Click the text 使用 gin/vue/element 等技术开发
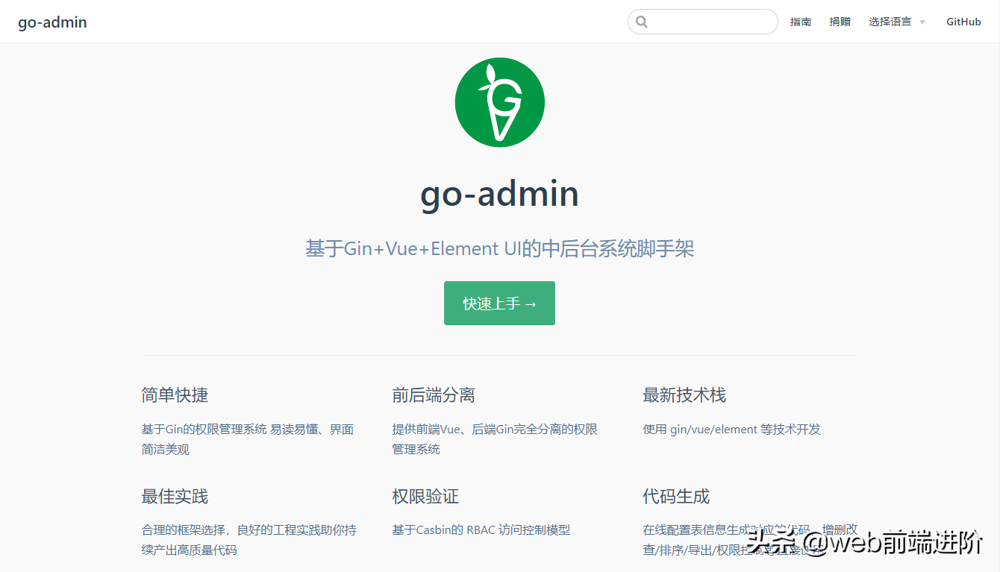 click(x=731, y=430)
